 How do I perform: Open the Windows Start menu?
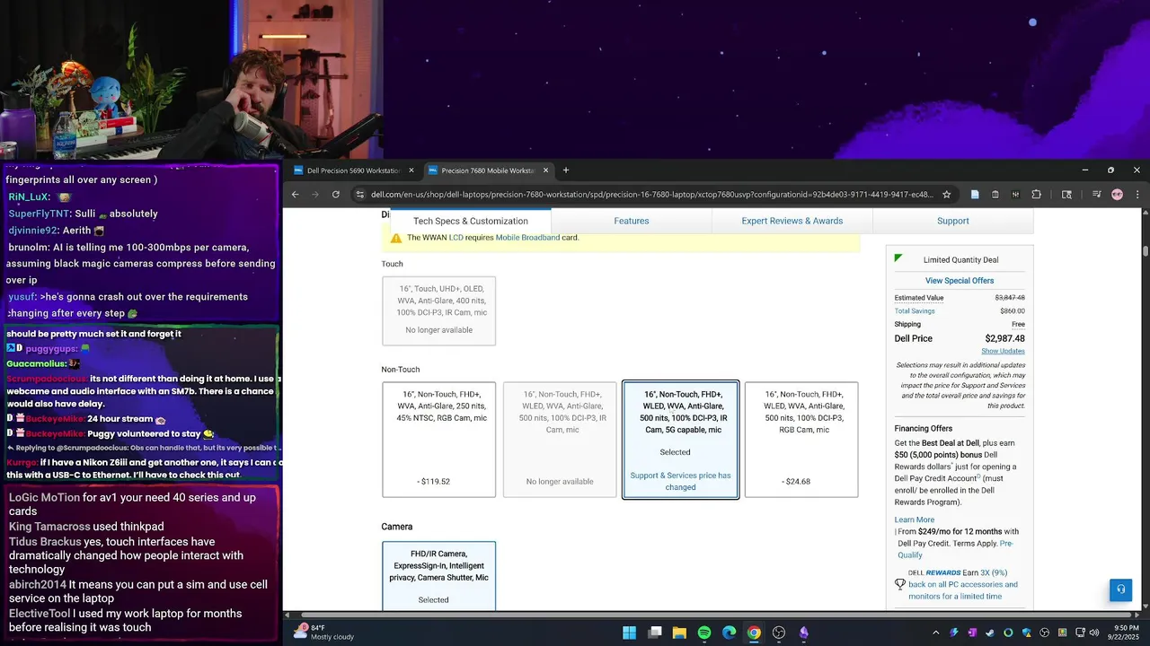coord(630,633)
